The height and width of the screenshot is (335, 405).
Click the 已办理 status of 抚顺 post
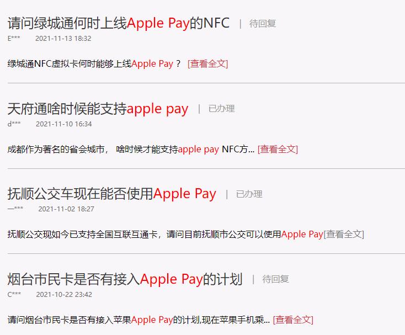pos(249,194)
